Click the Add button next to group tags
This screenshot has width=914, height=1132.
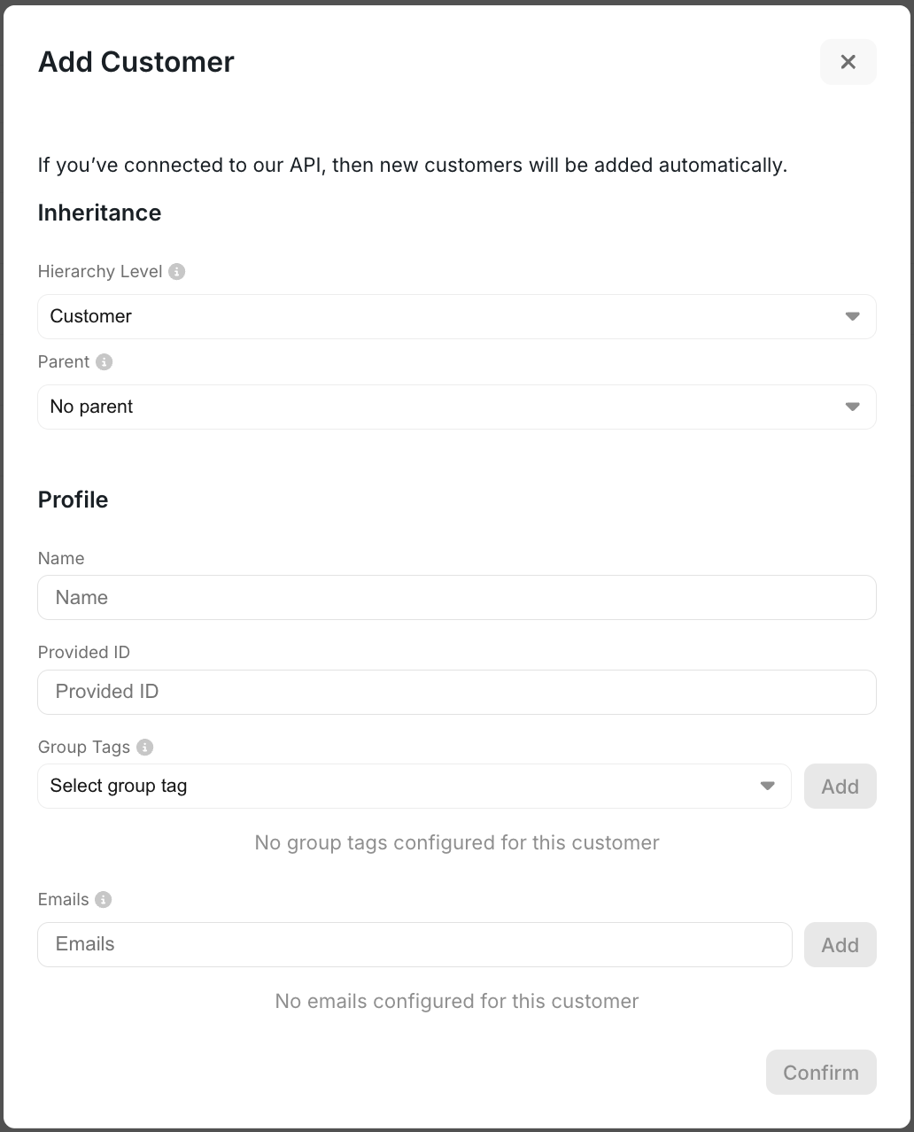(x=840, y=786)
